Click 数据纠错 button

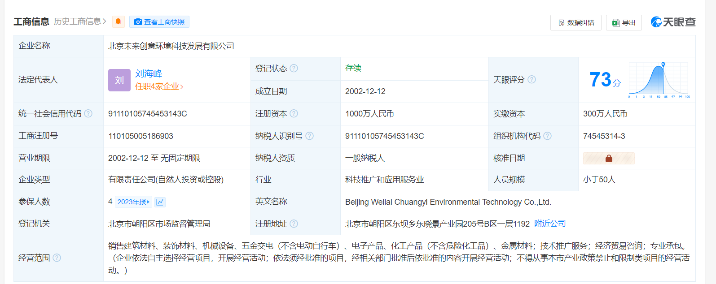pyautogui.click(x=576, y=22)
